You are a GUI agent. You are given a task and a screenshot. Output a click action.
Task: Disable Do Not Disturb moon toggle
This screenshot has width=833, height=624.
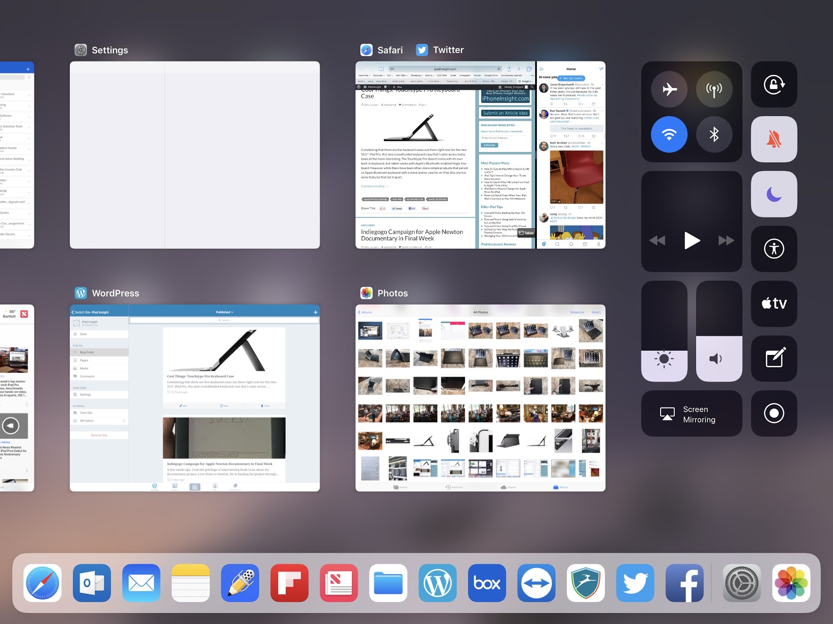point(774,194)
